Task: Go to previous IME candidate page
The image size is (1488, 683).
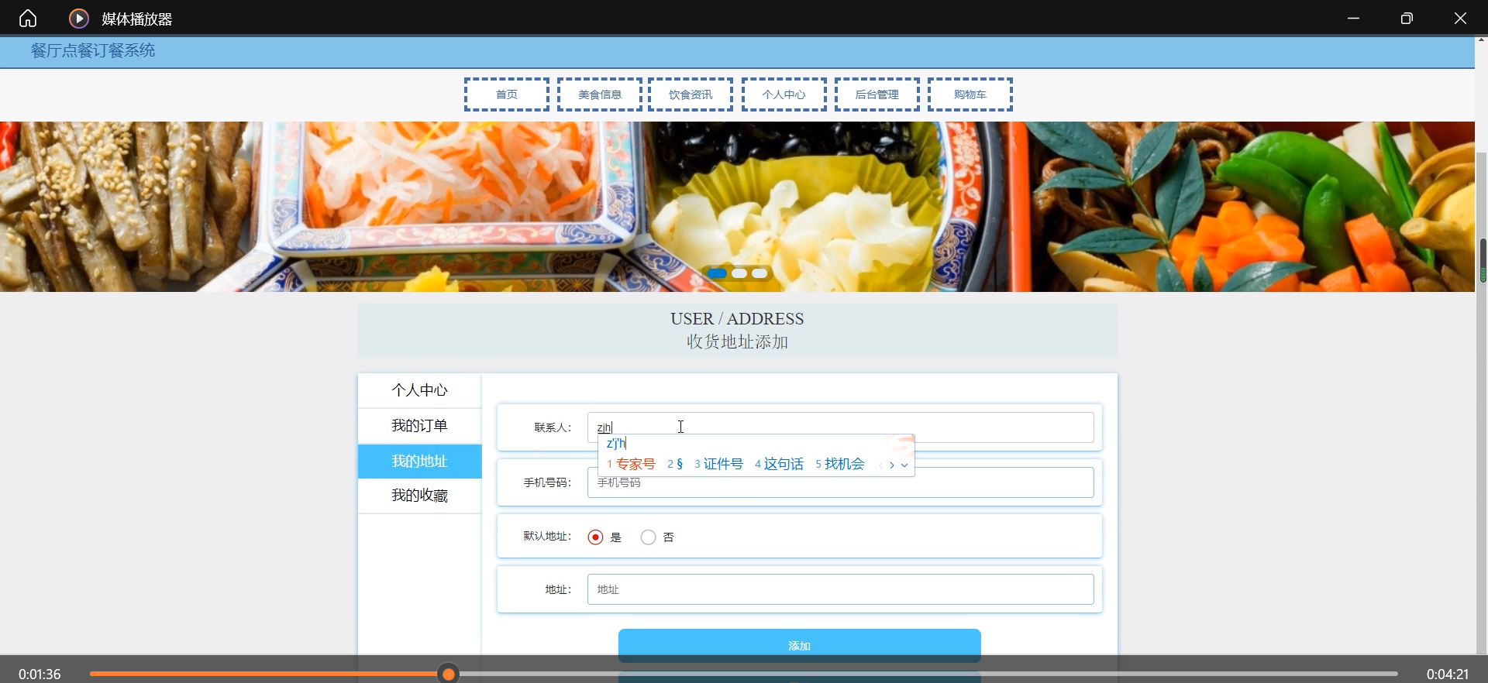Action: [x=881, y=465]
